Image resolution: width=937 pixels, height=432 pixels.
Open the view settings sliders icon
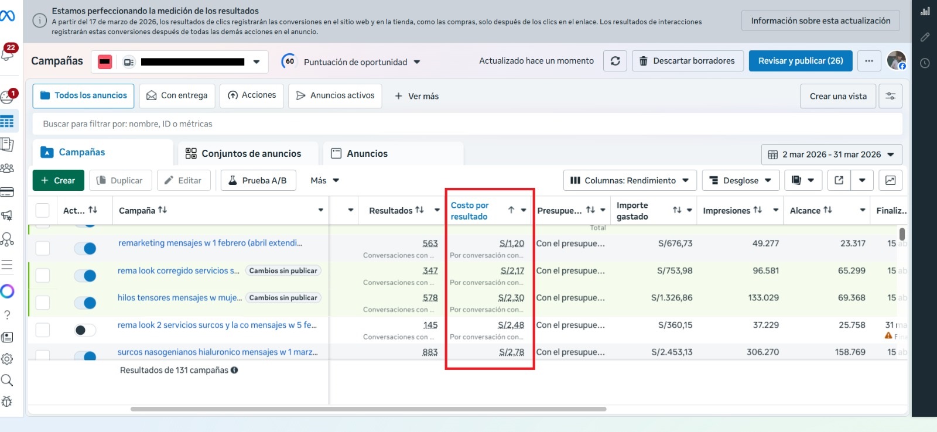tap(890, 96)
